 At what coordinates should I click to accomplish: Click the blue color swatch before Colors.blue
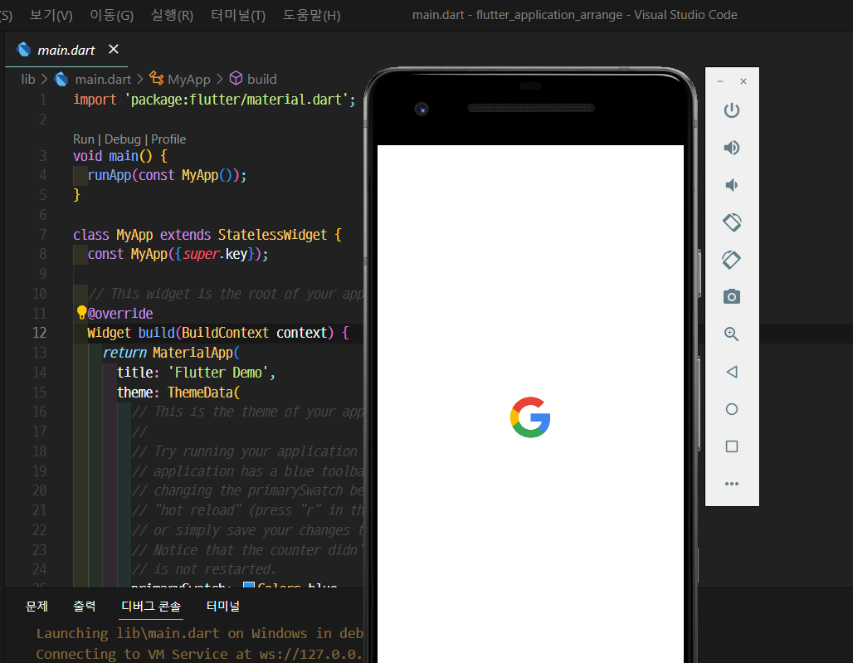click(x=249, y=585)
